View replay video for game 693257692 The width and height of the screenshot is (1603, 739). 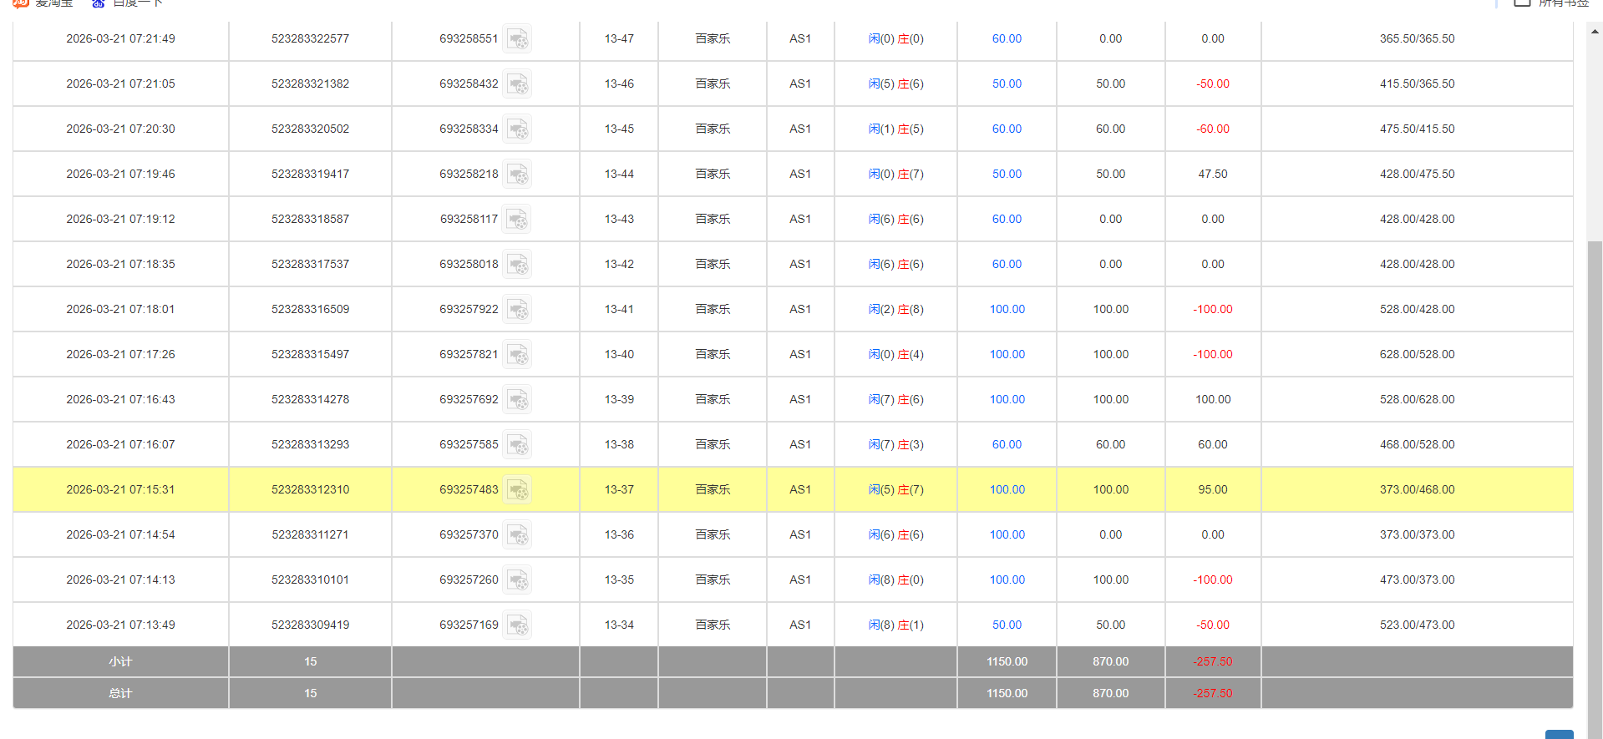pyautogui.click(x=517, y=400)
